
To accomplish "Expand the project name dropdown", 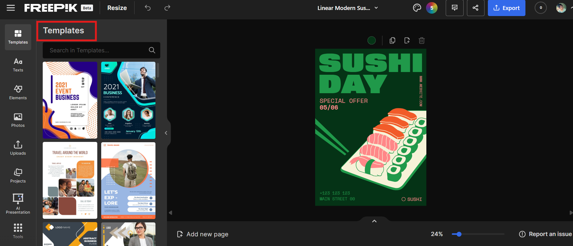I will pos(376,8).
